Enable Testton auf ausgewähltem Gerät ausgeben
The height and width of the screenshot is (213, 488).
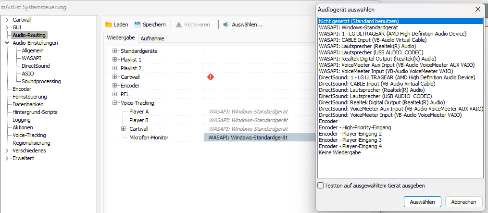pos(320,186)
